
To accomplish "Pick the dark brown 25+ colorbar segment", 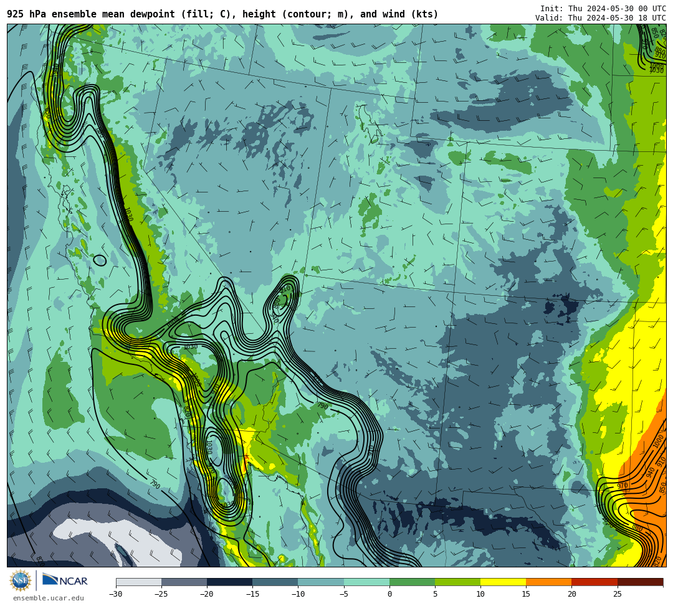I will [641, 582].
